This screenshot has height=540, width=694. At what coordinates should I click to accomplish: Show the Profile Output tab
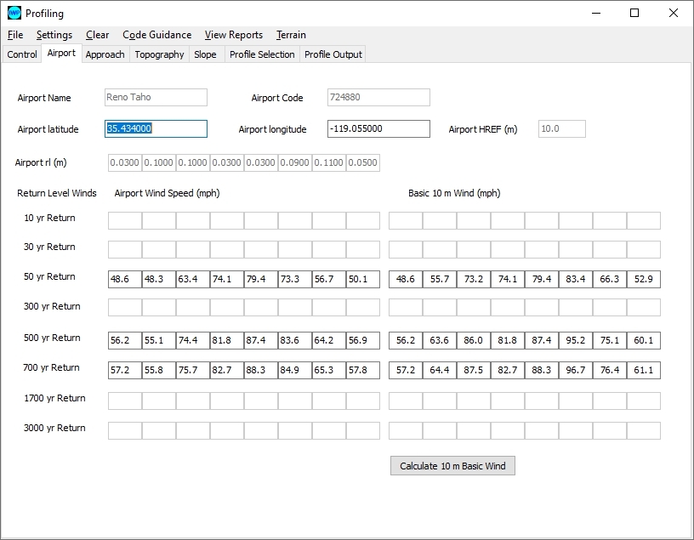tap(333, 54)
